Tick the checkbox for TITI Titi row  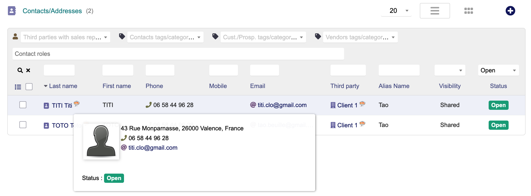23,105
